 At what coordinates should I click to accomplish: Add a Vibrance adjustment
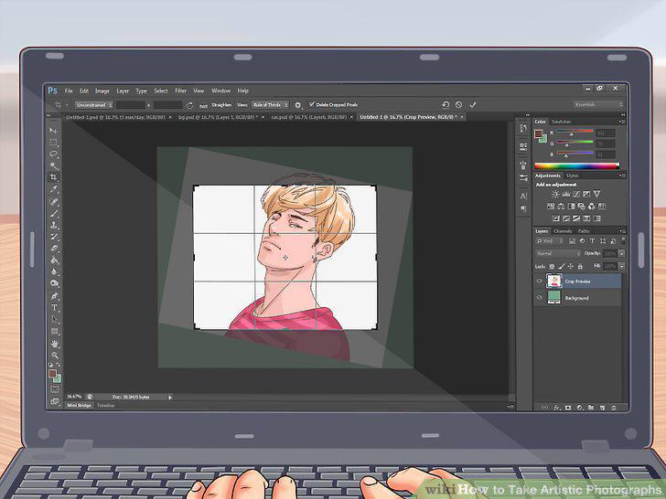[596, 194]
